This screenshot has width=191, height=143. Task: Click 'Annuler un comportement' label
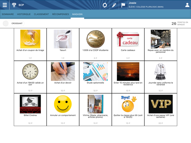[63, 115]
